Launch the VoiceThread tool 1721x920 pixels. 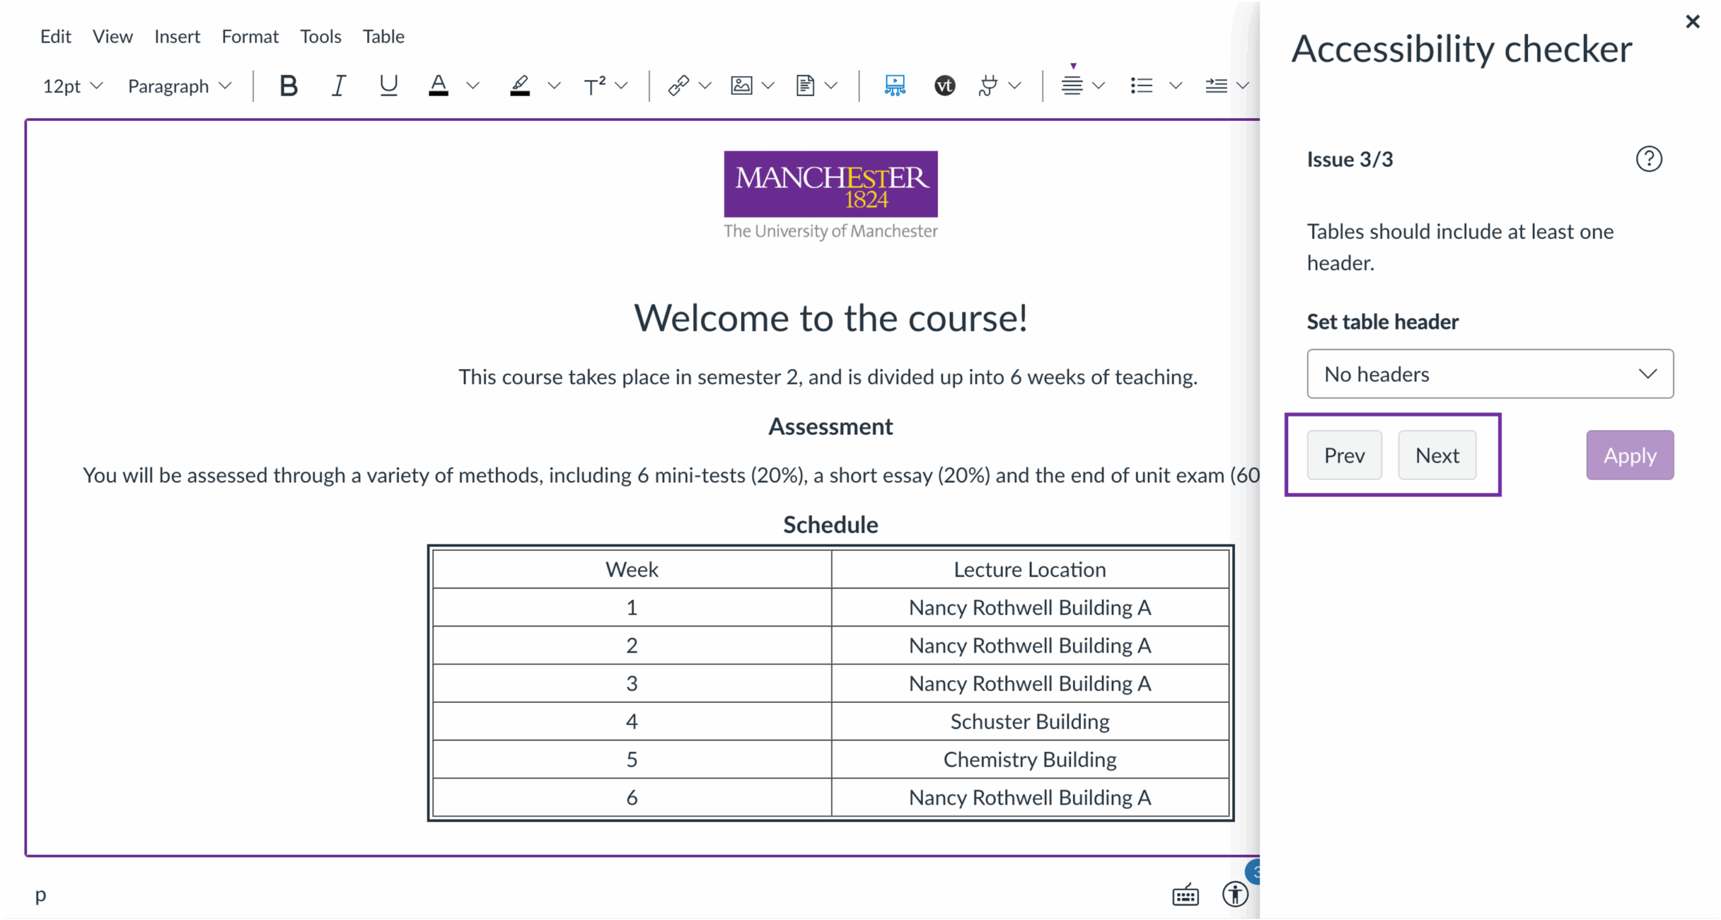(944, 85)
